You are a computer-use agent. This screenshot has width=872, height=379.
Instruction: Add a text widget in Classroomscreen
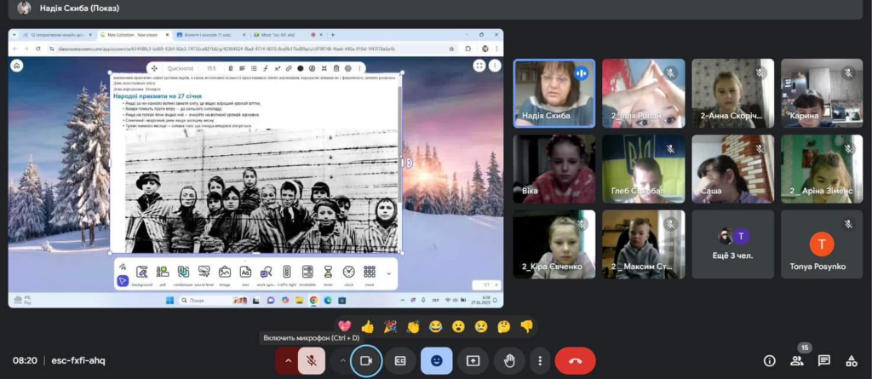tap(245, 275)
